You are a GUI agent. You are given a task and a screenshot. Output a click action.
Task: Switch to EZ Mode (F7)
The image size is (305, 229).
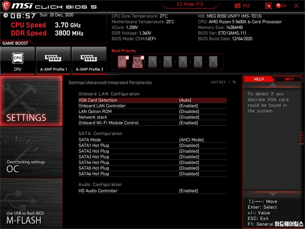(x=190, y=4)
